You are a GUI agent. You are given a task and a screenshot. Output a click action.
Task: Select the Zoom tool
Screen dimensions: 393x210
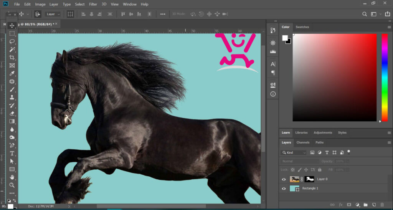(12, 185)
